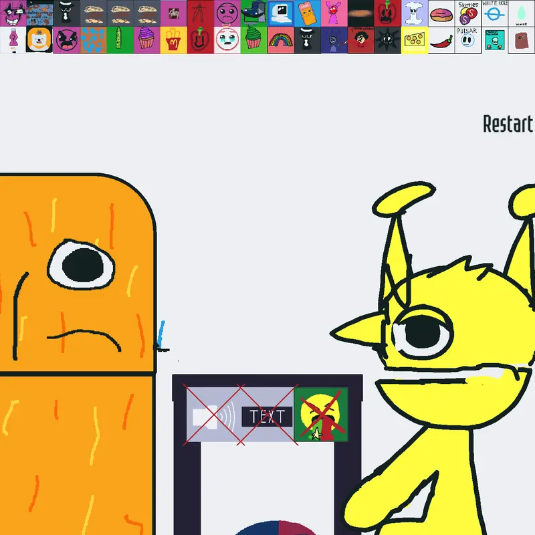Pick the purple figure holding a paintbrush
The height and width of the screenshot is (535, 535).
coord(334,40)
